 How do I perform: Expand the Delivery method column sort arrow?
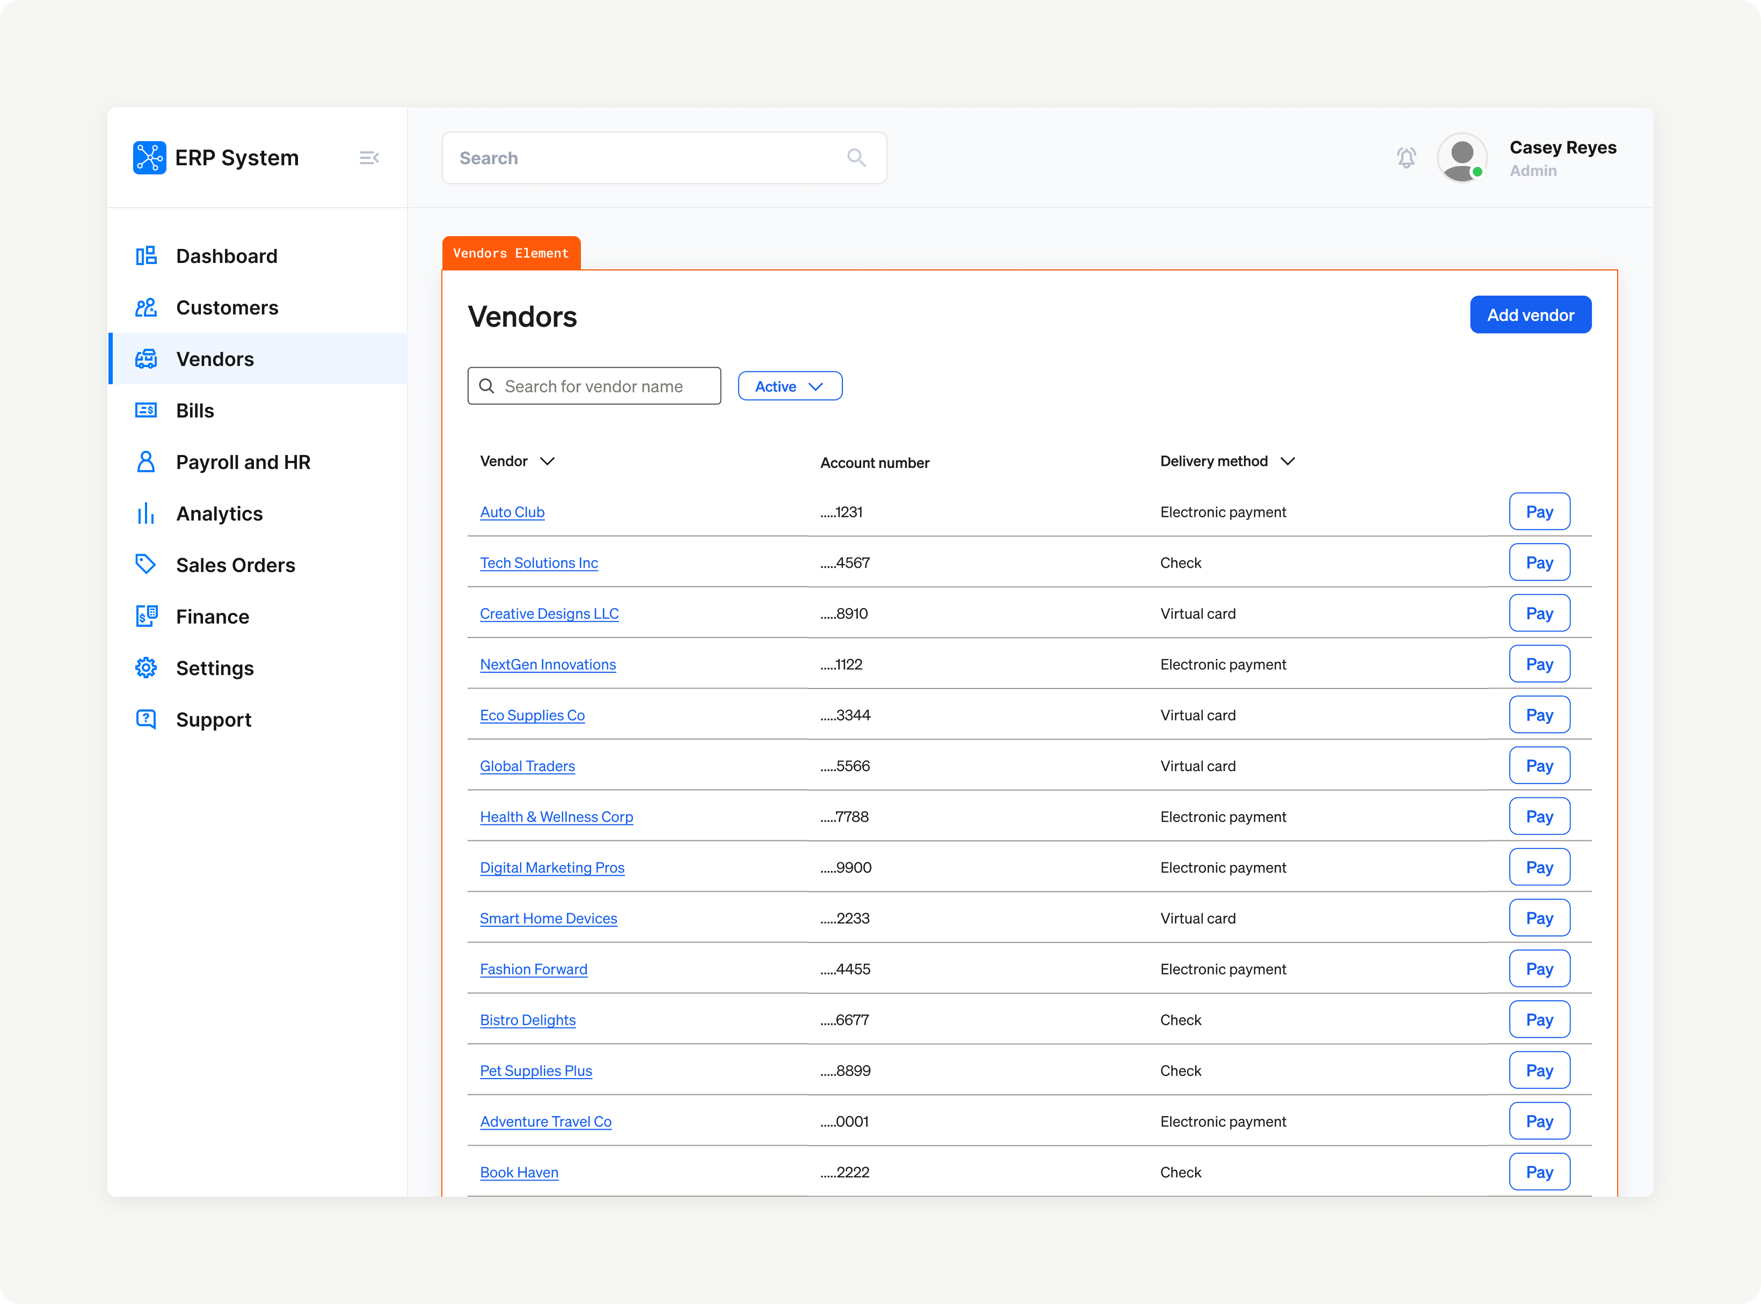tap(1287, 461)
